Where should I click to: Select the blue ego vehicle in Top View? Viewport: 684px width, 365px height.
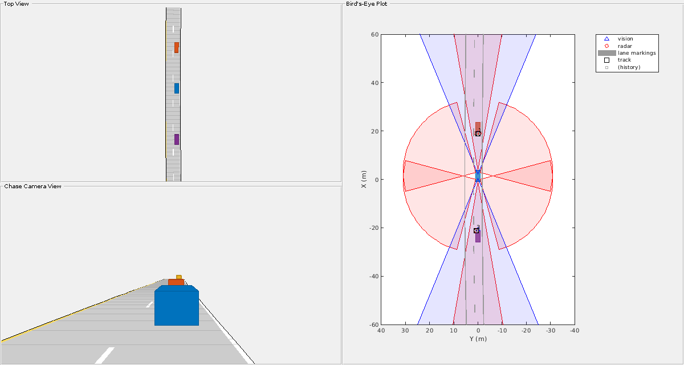point(177,88)
